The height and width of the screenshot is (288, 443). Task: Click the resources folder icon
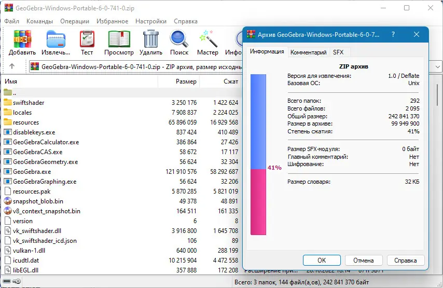pyautogui.click(x=8, y=122)
